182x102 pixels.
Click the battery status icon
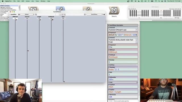152,1
